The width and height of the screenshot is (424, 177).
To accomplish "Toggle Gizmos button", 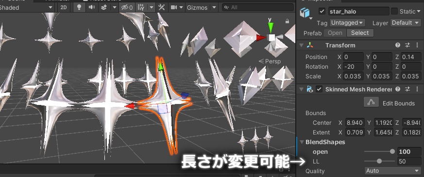I will click(x=197, y=7).
